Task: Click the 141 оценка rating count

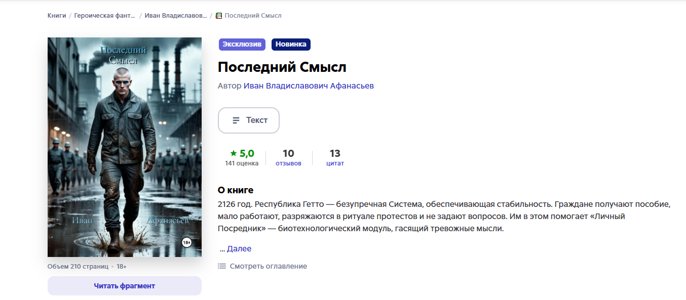Action: (242, 163)
